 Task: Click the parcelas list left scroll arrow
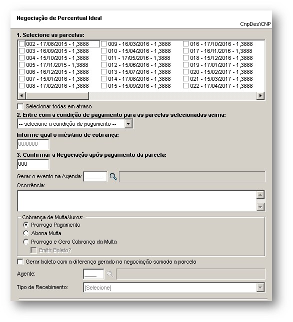pyautogui.click(x=21, y=96)
